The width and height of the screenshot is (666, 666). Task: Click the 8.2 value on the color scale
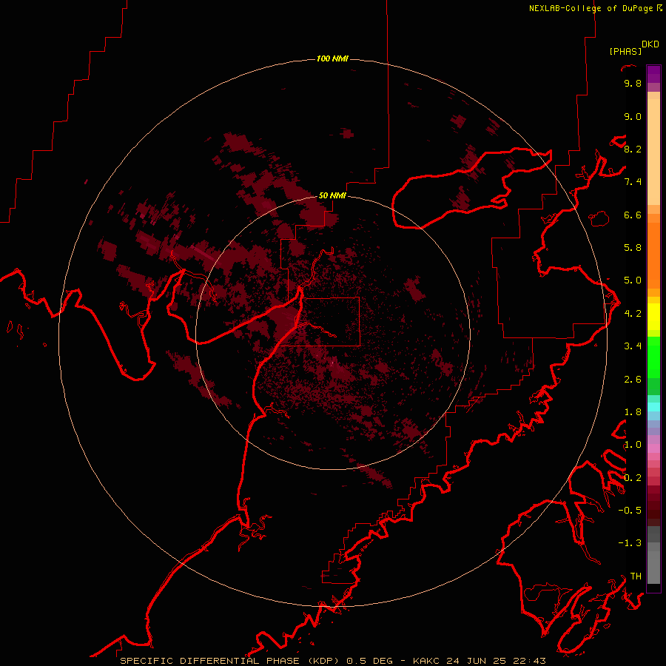(x=633, y=149)
